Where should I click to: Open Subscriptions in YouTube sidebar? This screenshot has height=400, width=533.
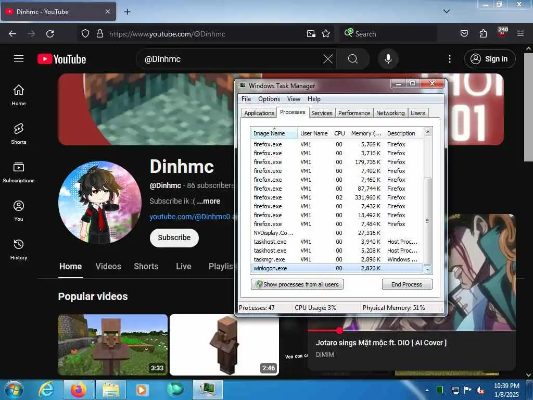[19, 172]
